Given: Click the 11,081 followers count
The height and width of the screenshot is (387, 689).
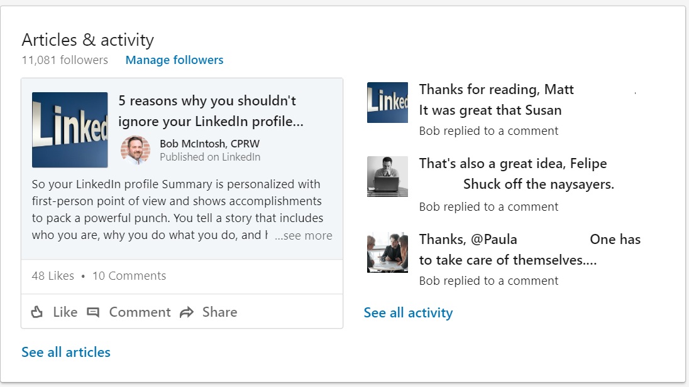Looking at the screenshot, I should point(65,60).
